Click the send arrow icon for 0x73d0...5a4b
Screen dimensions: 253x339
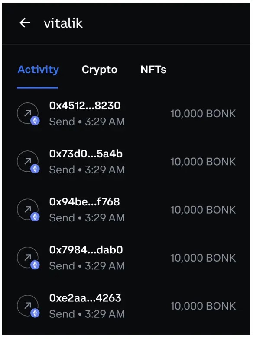(x=28, y=161)
